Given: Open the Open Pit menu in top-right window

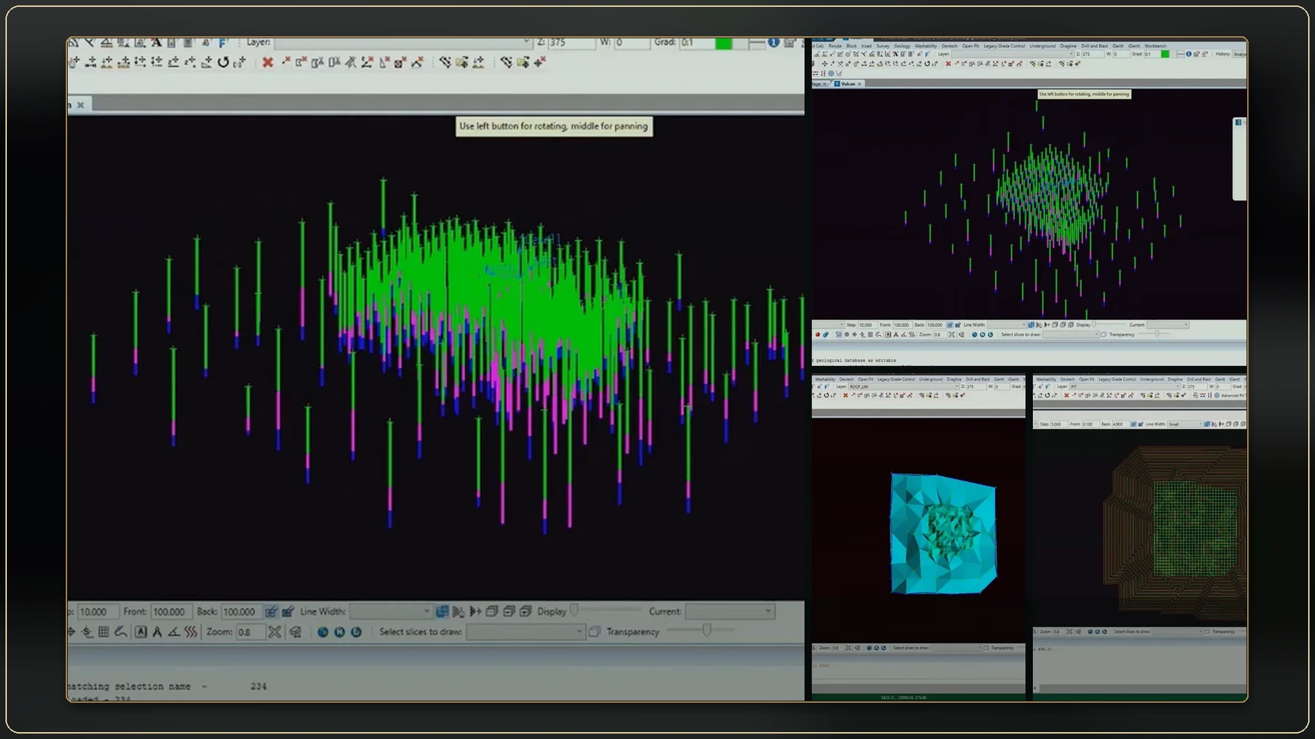Looking at the screenshot, I should coord(970,46).
